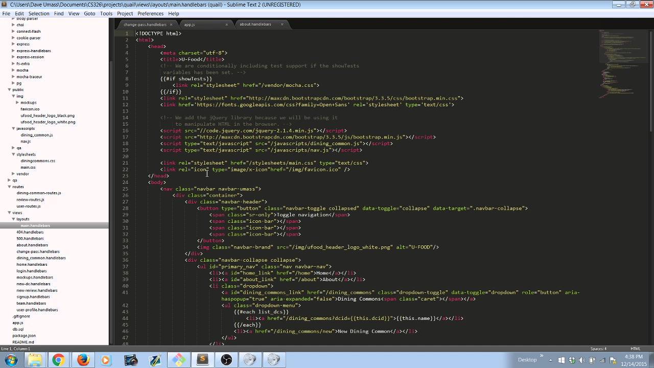Expand the express-handlebars folder

13,51
